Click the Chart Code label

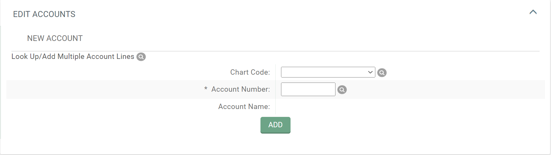250,72
